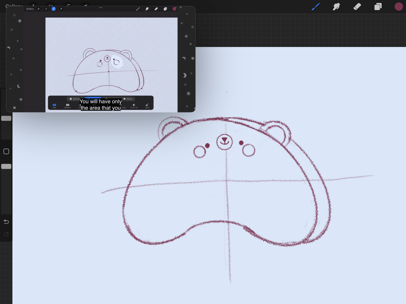Click the brush opacity slider handle
The image size is (406, 304).
pyautogui.click(x=6, y=166)
